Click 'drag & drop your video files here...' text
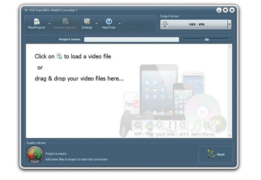 79,79
